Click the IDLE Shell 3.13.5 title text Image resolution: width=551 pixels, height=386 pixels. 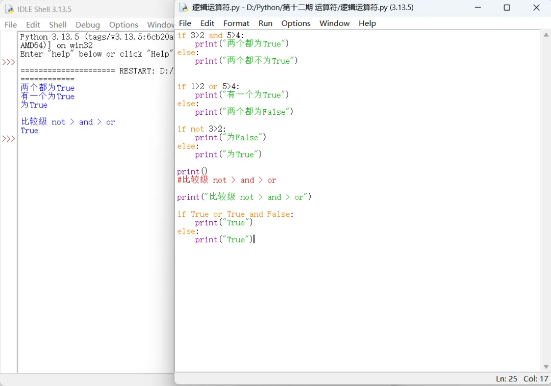coord(44,9)
